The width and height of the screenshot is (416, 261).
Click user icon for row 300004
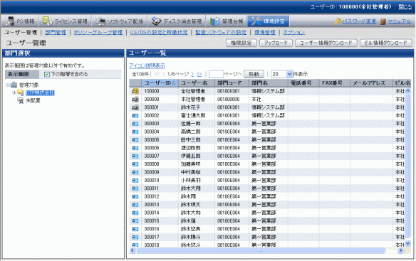click(x=135, y=132)
